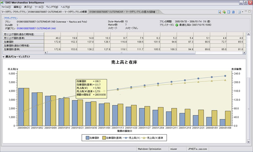Open the ツール(T) menu
The width and height of the screenshot is (253, 152).
39,7
